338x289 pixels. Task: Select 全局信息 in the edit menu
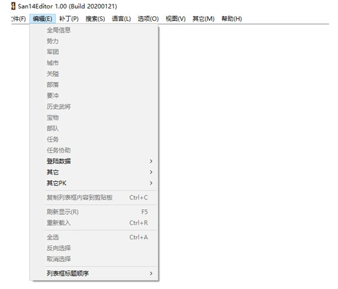(x=94, y=30)
